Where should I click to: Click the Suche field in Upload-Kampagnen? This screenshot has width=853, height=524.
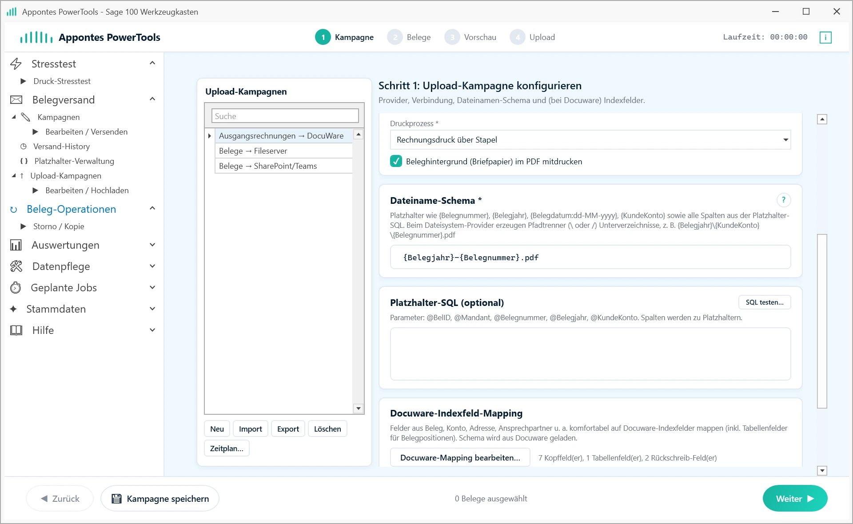coord(285,116)
